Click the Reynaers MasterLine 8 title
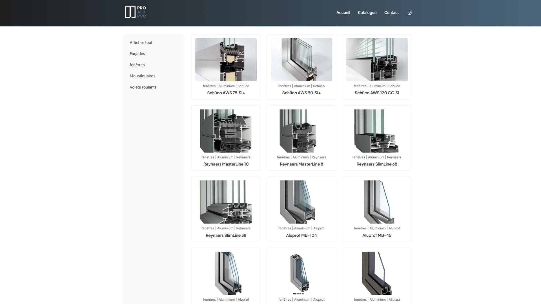 click(x=301, y=164)
